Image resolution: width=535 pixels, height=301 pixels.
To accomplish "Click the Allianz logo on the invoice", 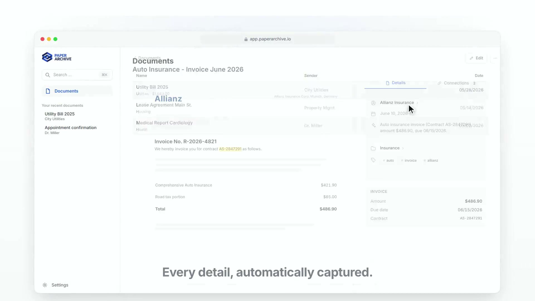I will [x=168, y=99].
